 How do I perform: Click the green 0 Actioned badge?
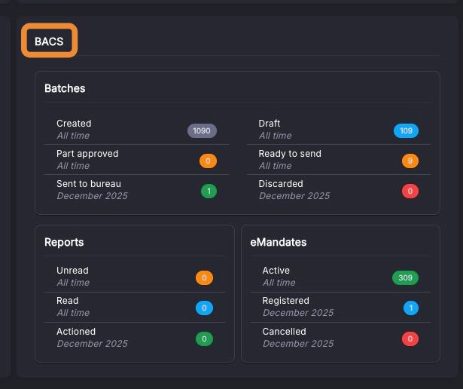pos(204,338)
